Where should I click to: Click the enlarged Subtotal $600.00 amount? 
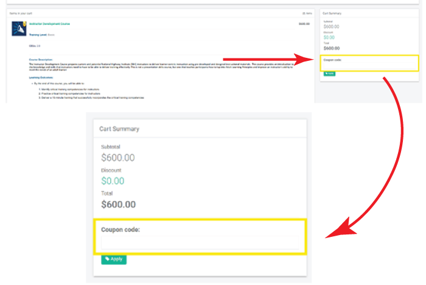pyautogui.click(x=118, y=158)
